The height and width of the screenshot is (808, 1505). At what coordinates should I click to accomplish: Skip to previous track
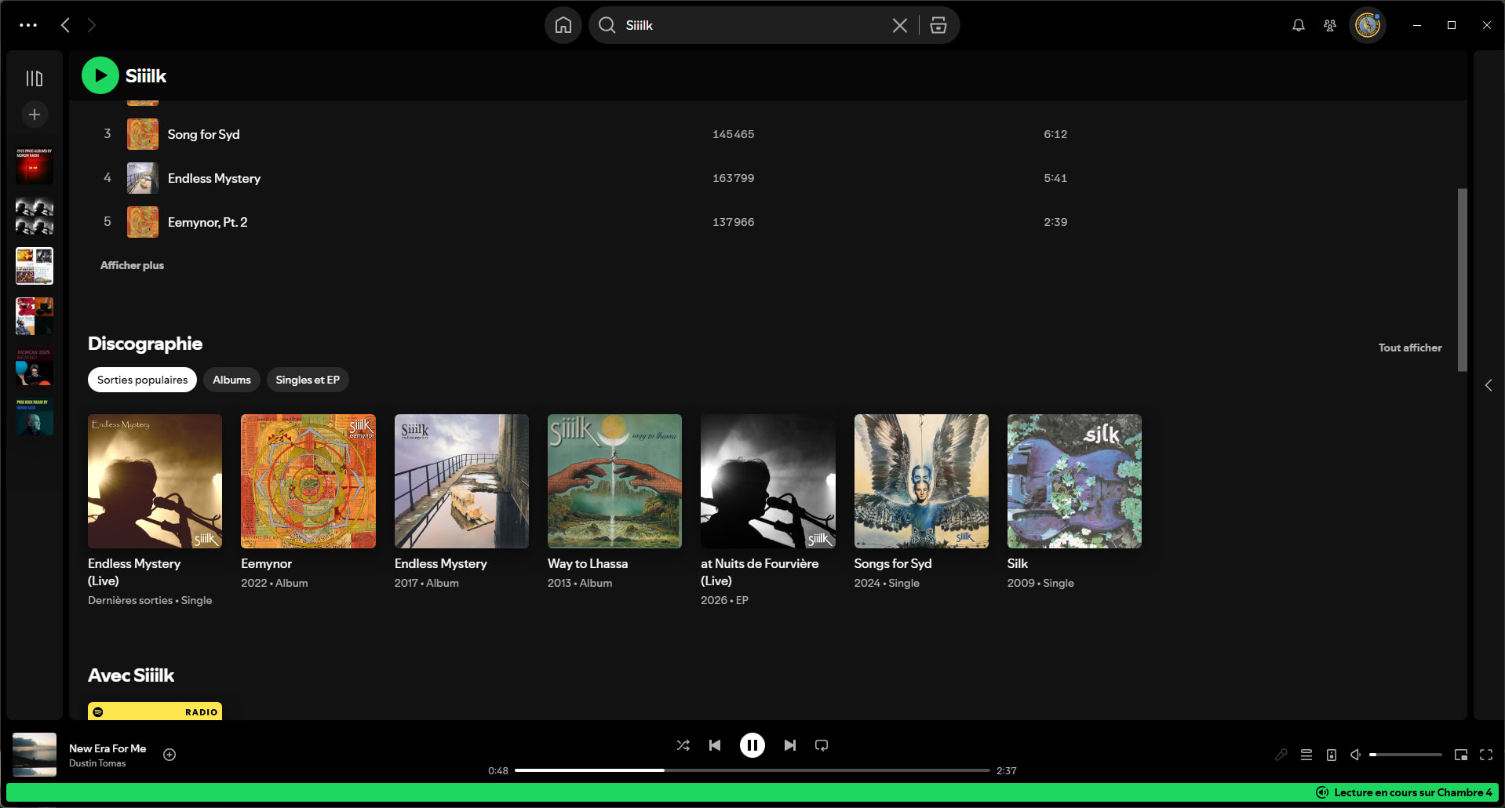(x=715, y=745)
